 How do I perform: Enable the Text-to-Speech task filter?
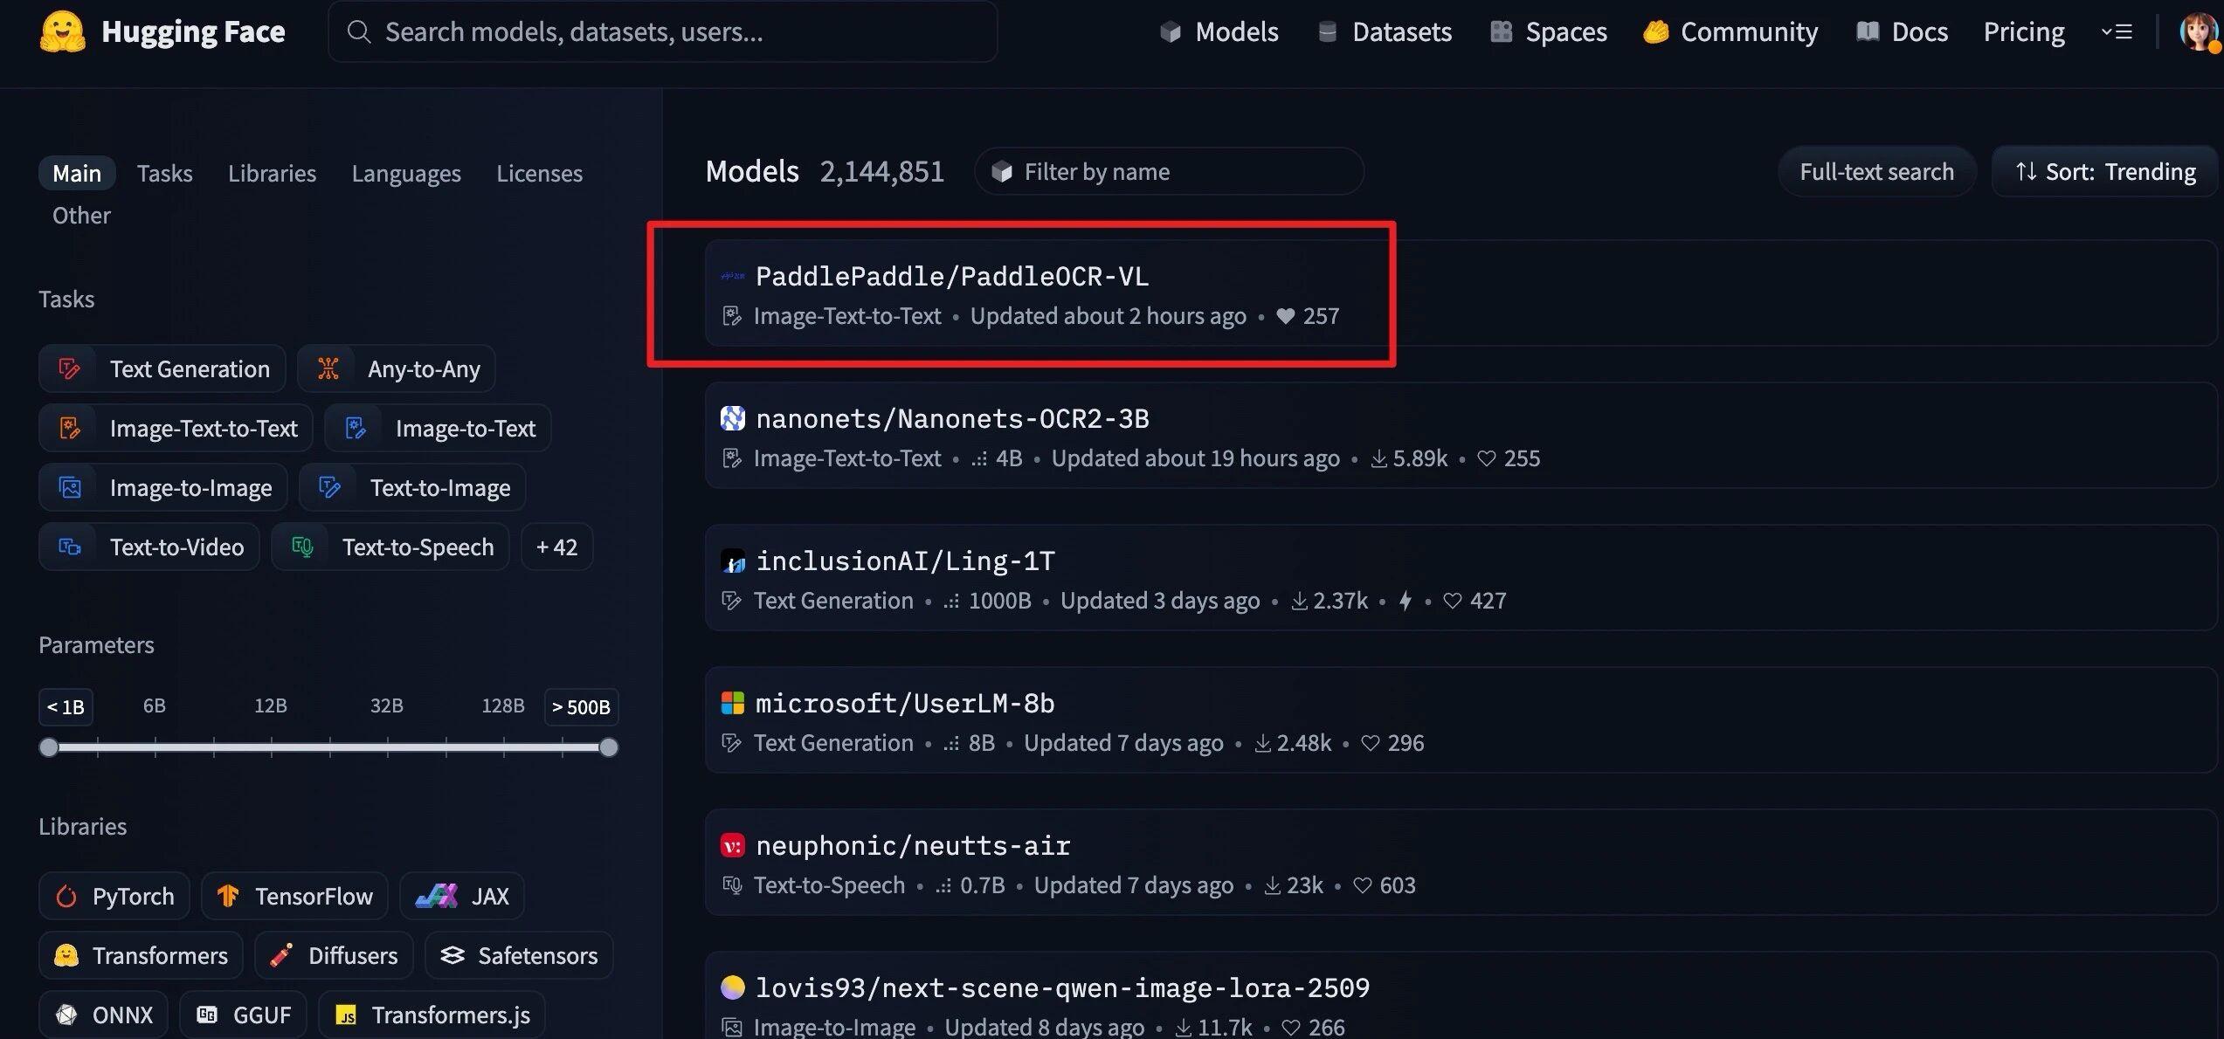(390, 547)
